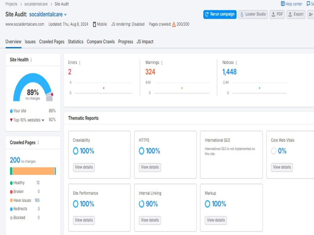Click the 200 crawled pages number

(15, 160)
